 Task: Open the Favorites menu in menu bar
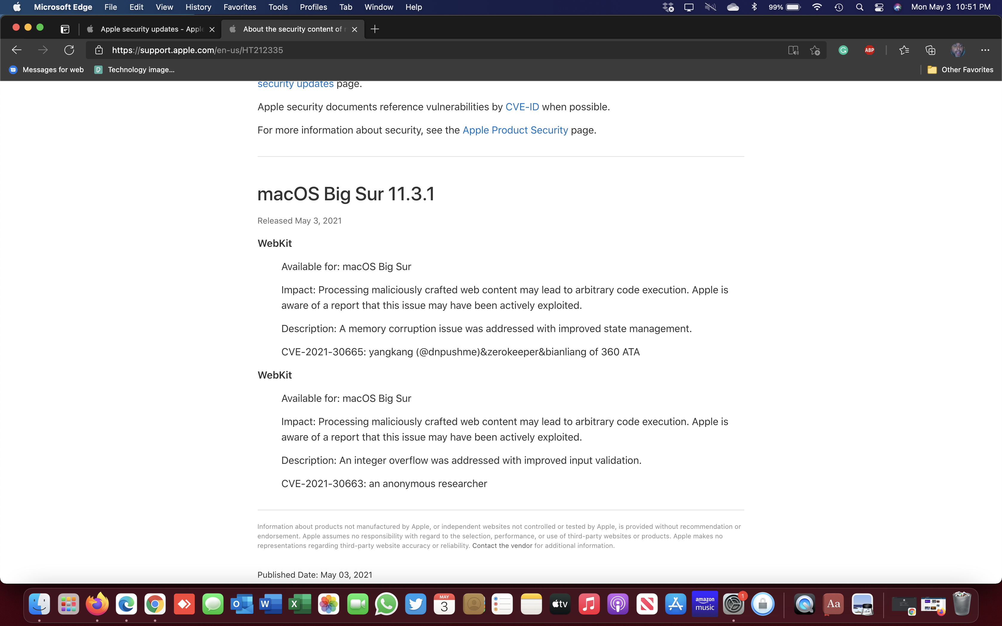coord(239,7)
